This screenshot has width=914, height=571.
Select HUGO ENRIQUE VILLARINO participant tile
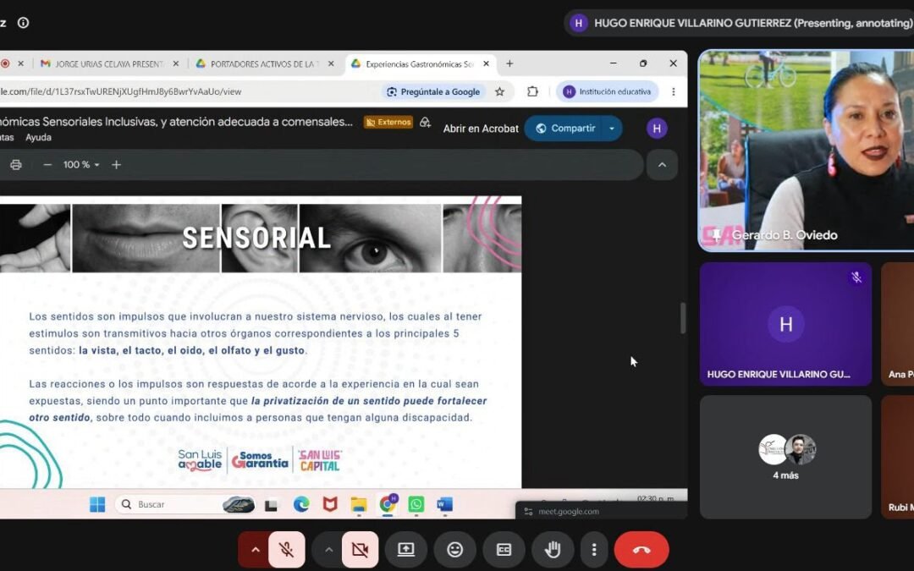pos(785,324)
